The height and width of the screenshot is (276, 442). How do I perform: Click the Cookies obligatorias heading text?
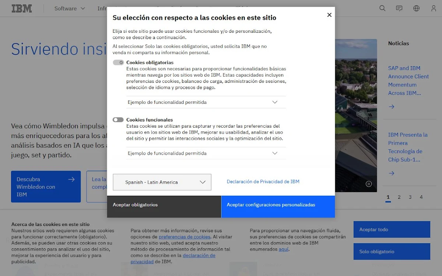(x=150, y=63)
